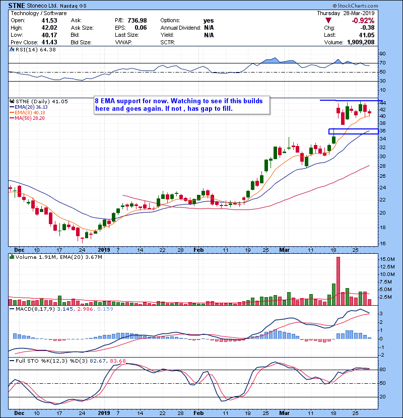Screen dimensions: 403x418
Task: Click the EMA(20) 36.13 legend entry
Action: [x=29, y=107]
